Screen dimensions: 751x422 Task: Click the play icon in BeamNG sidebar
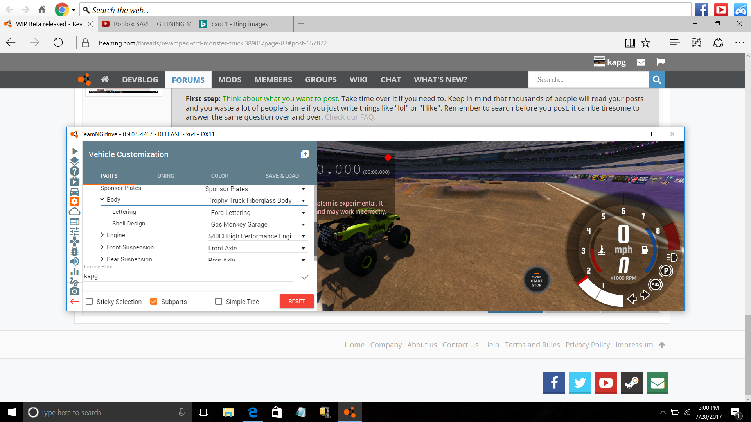(75, 151)
